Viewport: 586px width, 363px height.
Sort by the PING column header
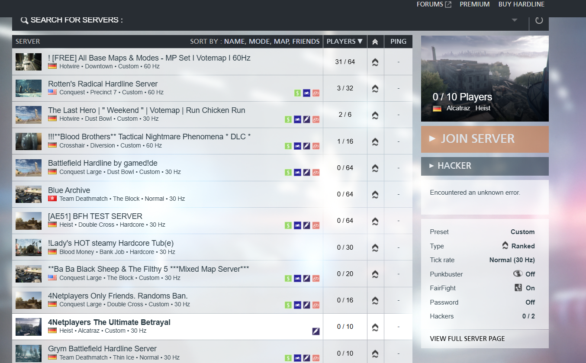[398, 42]
